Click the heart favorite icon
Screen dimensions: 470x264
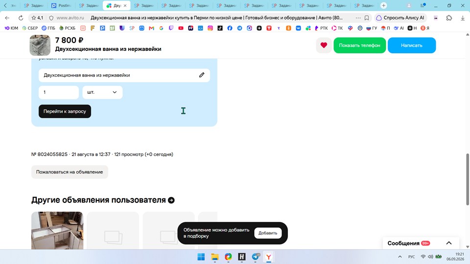click(324, 45)
